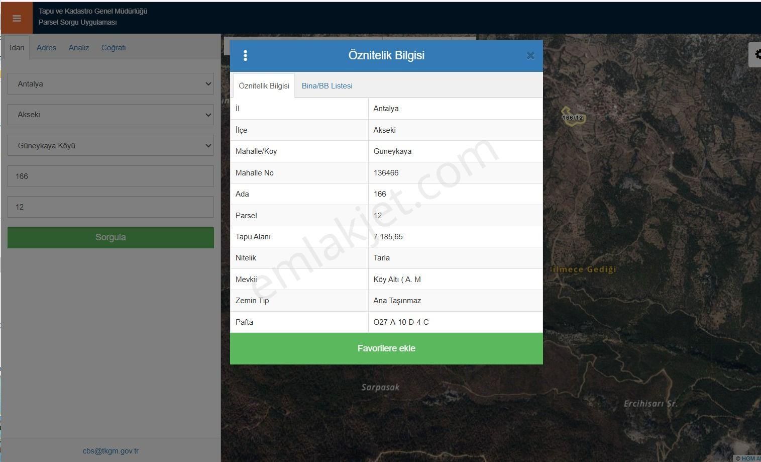Click the HGM attribution on the map
This screenshot has width=761, height=462.
(748, 458)
